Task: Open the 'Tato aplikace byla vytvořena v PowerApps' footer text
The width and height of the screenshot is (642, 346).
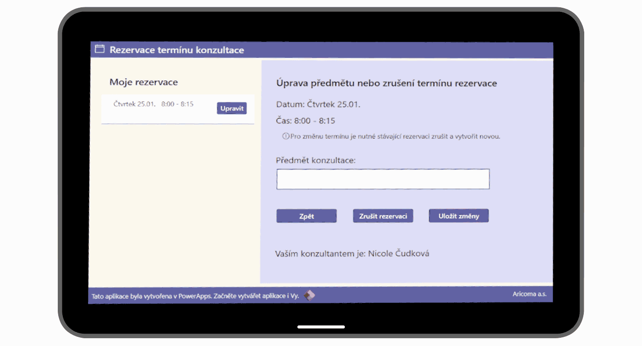Action: (195, 296)
